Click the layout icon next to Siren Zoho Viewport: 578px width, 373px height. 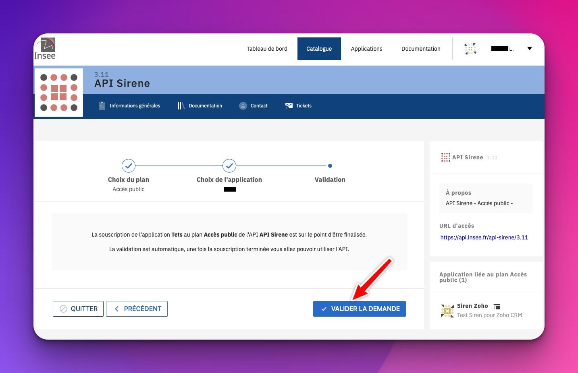pyautogui.click(x=497, y=307)
